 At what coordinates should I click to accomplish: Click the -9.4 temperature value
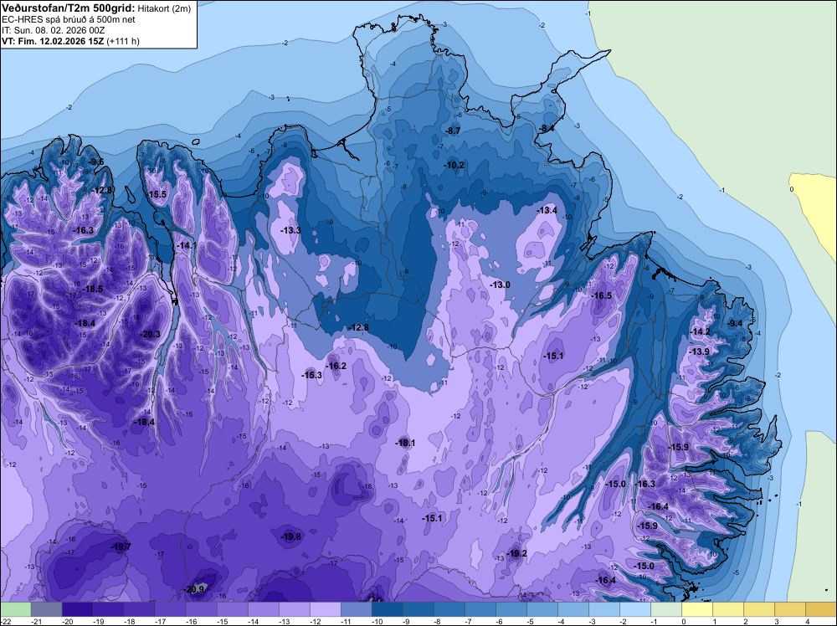tap(736, 323)
